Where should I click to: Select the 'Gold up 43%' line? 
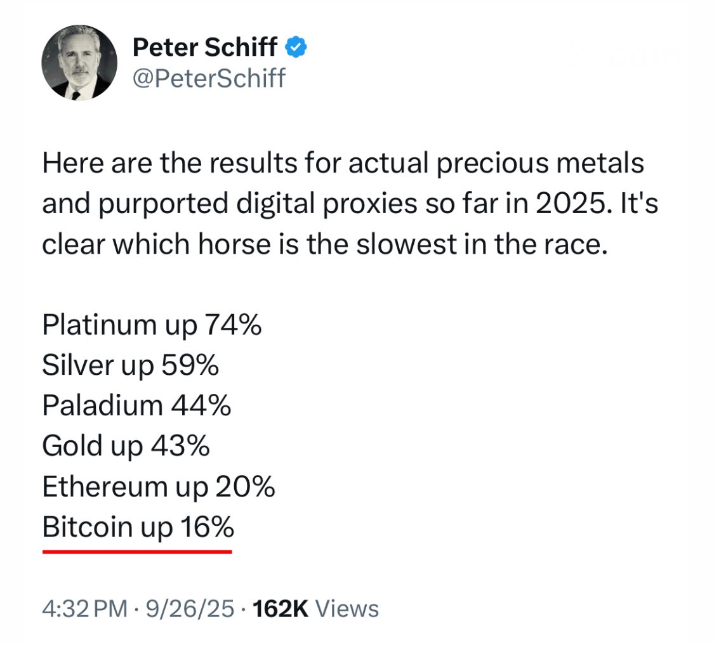coord(126,446)
